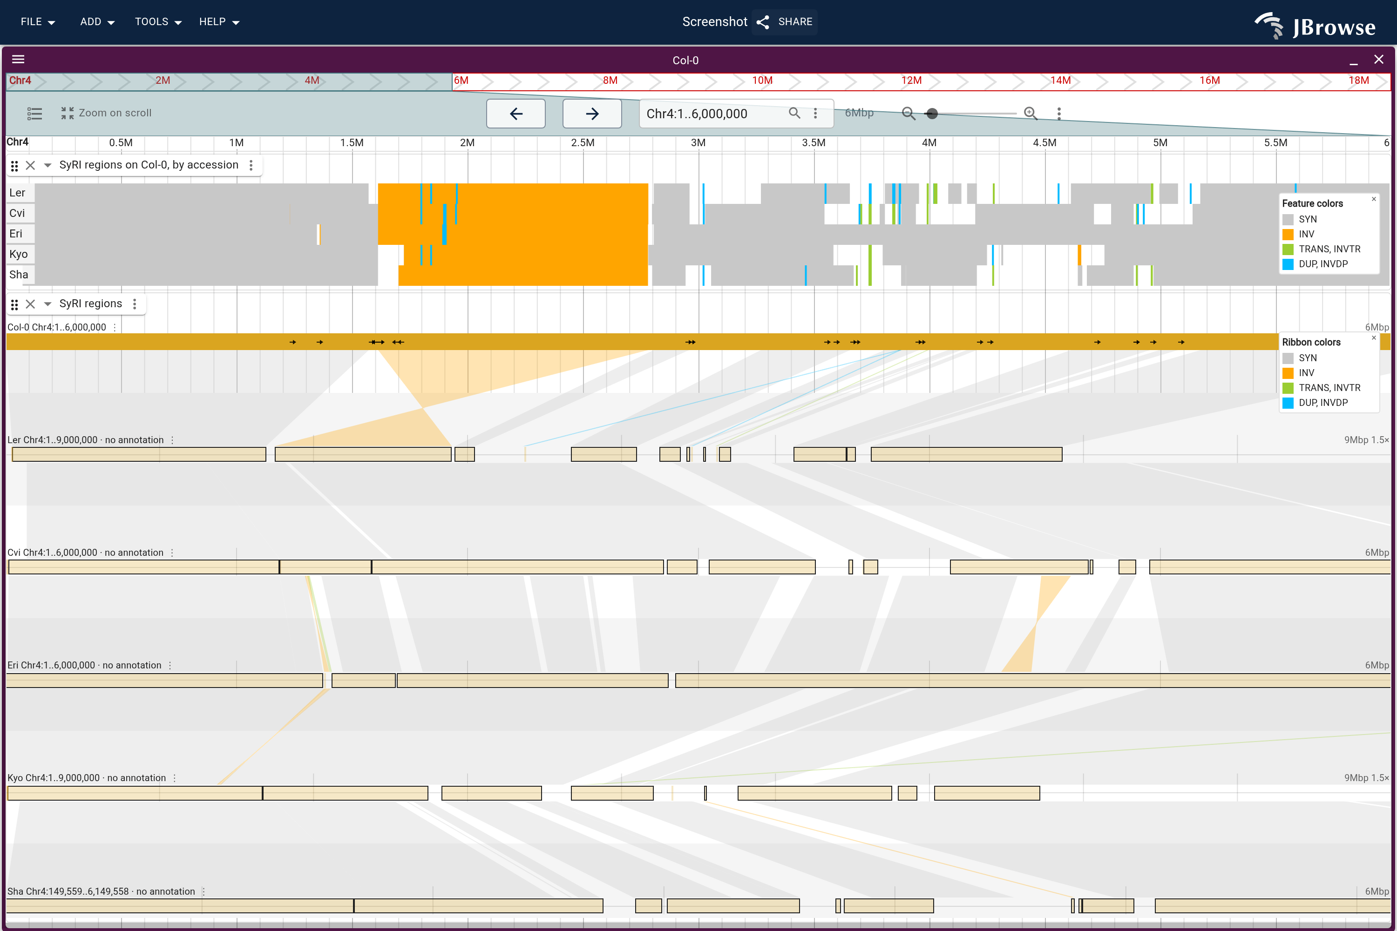Click the 12M mark in overview bar
Viewport: 1397px width, 931px height.
point(911,81)
